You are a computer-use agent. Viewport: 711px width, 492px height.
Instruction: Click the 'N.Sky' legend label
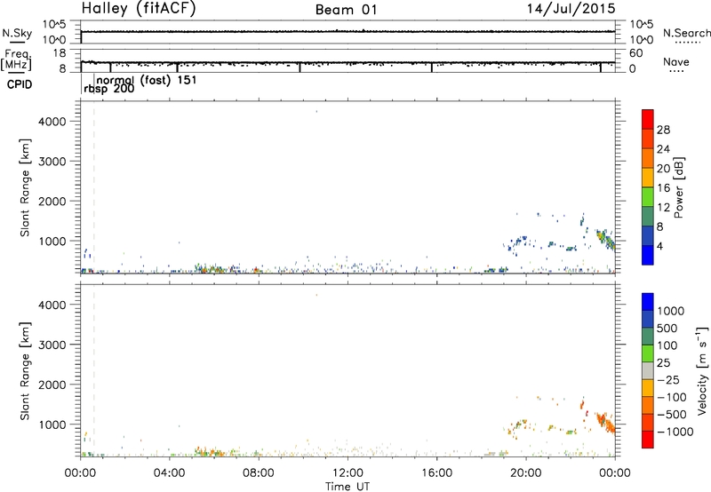17,33
